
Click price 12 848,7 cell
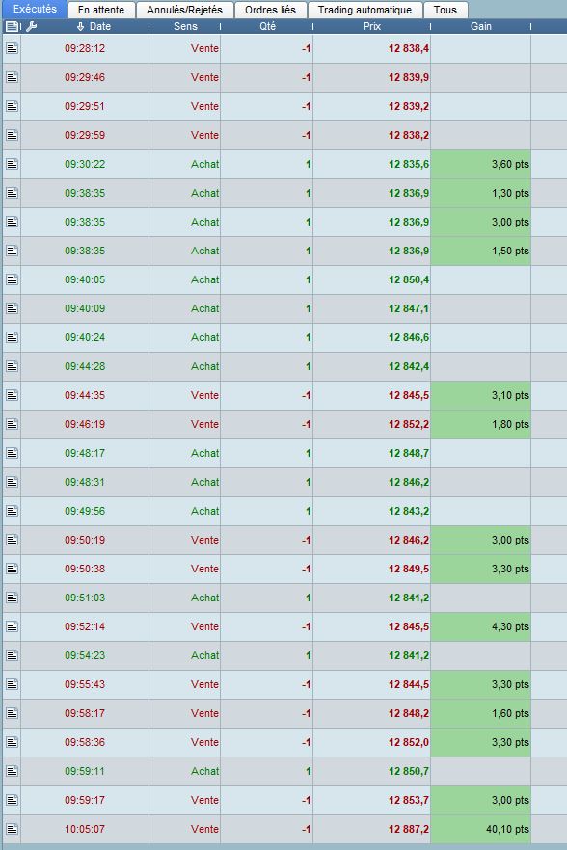[372, 453]
